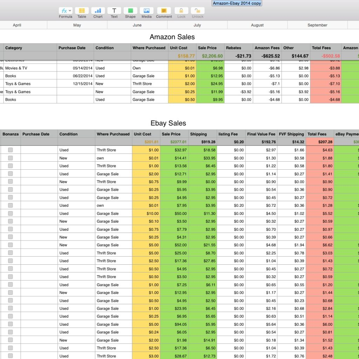359x359 pixels.
Task: Open the July sheet tab
Action: (197, 25)
